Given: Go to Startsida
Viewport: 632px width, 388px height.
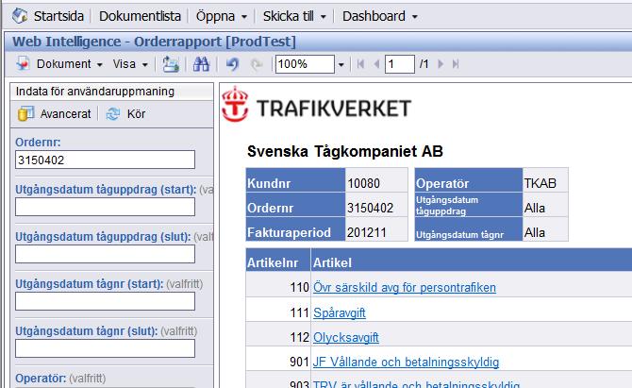Looking at the screenshot, I should pyautogui.click(x=58, y=16).
